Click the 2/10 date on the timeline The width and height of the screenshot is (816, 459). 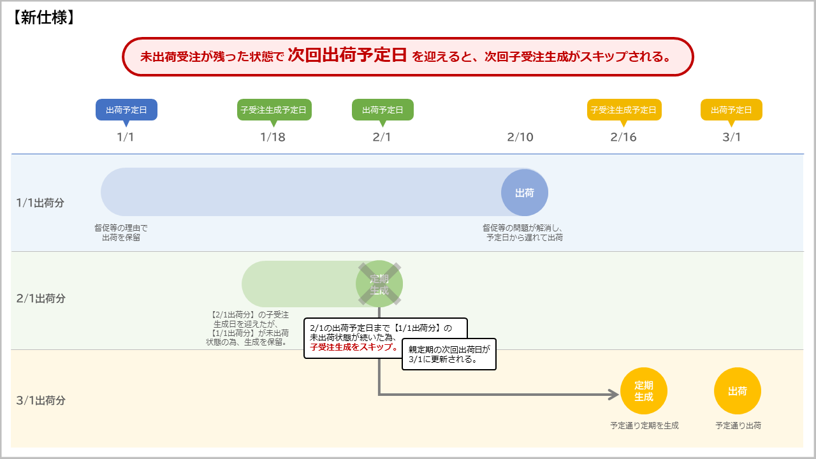click(520, 138)
